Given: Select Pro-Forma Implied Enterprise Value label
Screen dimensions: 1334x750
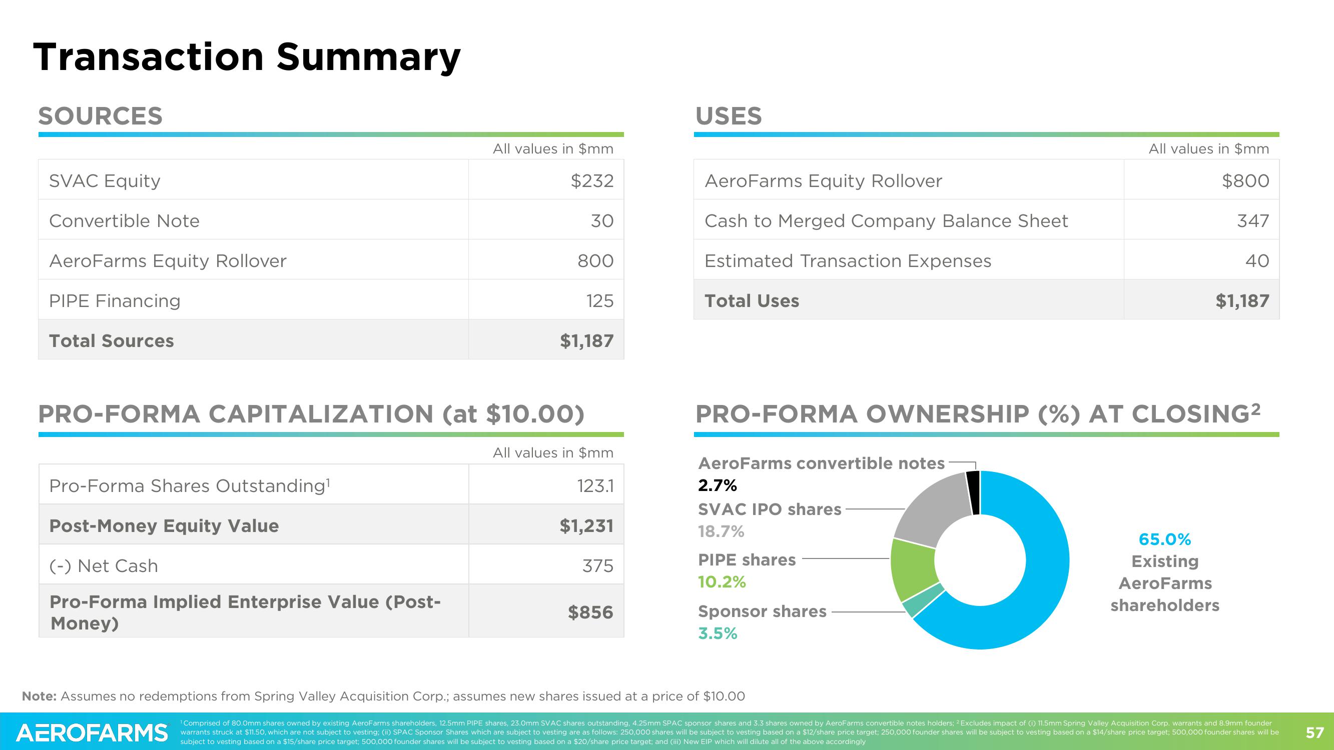Looking at the screenshot, I should click(245, 612).
